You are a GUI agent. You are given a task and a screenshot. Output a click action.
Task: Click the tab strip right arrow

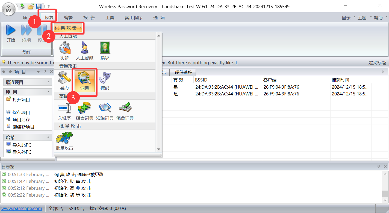click(x=383, y=72)
